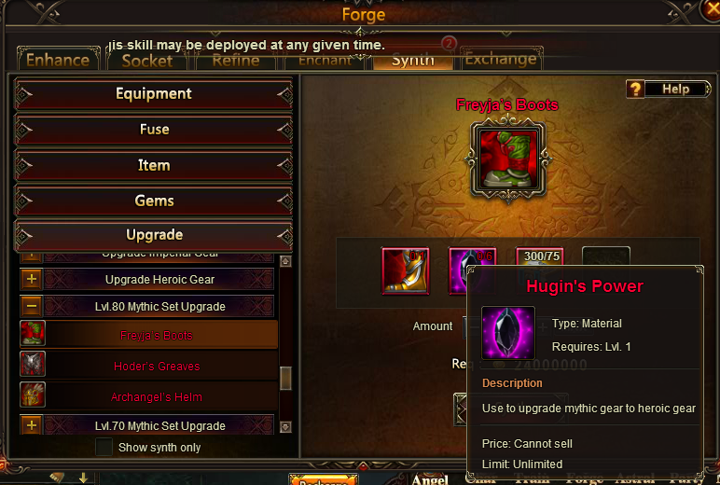Viewport: 720px width, 485px height.
Task: Switch to the Enhance tab
Action: [x=59, y=60]
